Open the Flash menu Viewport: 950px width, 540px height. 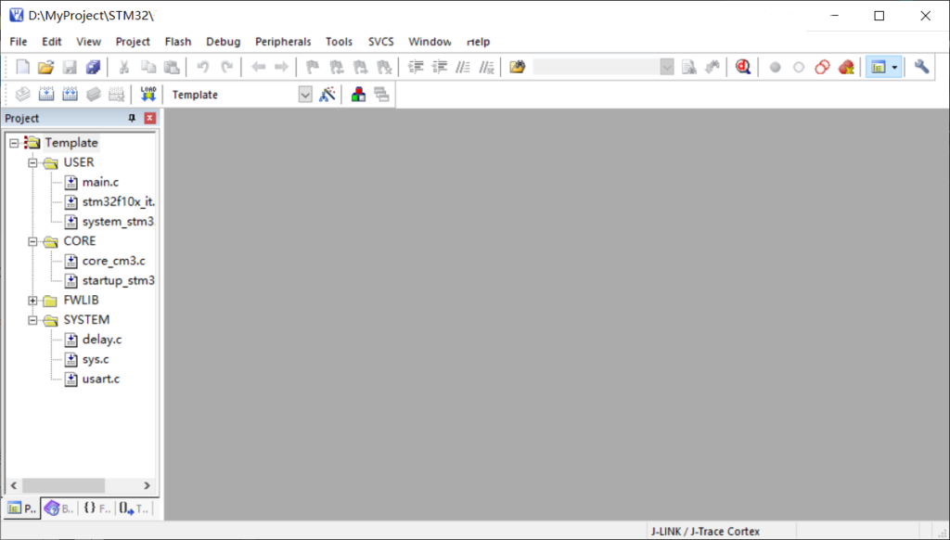point(178,41)
